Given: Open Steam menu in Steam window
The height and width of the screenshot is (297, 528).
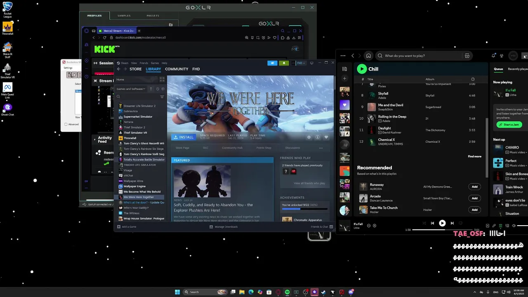Looking at the screenshot, I should coord(124,63).
